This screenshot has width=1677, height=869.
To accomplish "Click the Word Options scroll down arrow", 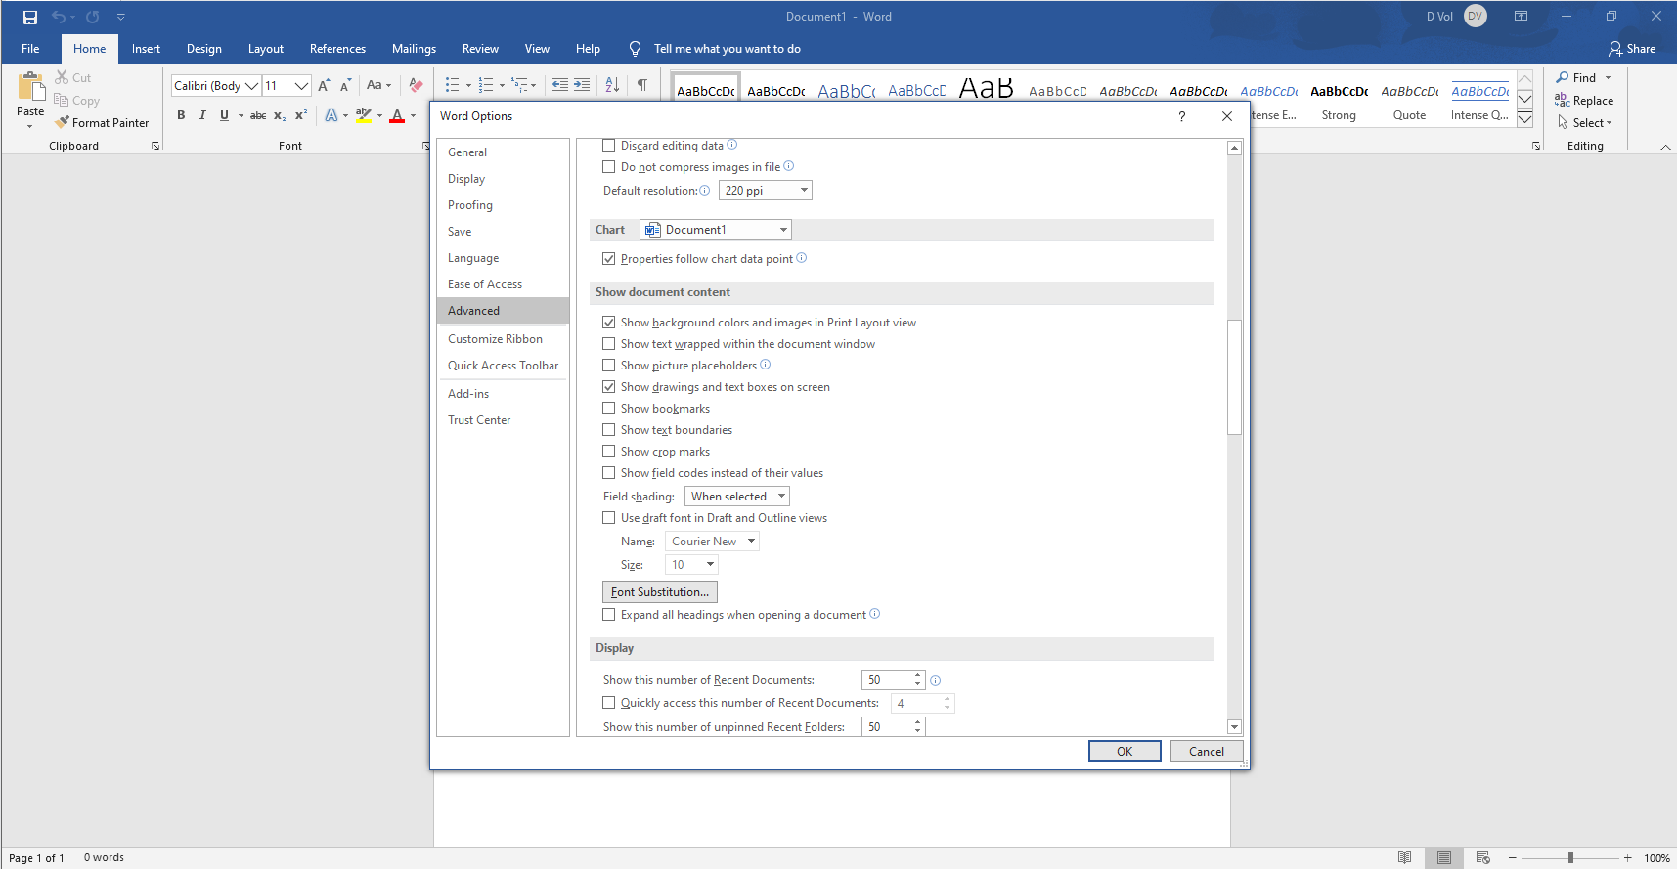I will [1234, 726].
